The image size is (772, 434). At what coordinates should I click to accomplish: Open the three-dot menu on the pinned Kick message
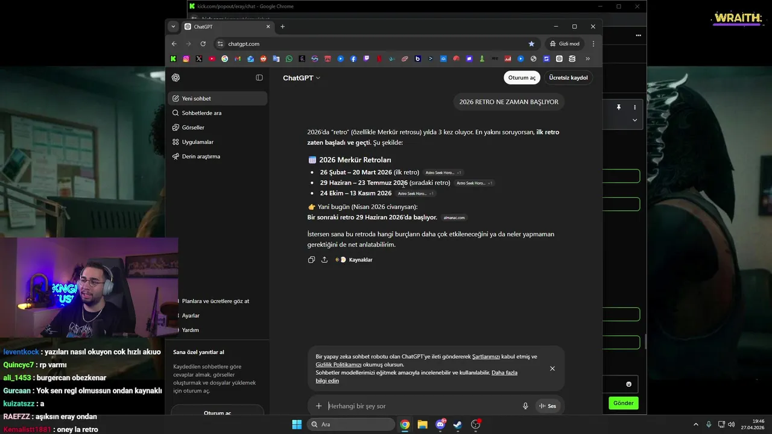coord(634,107)
